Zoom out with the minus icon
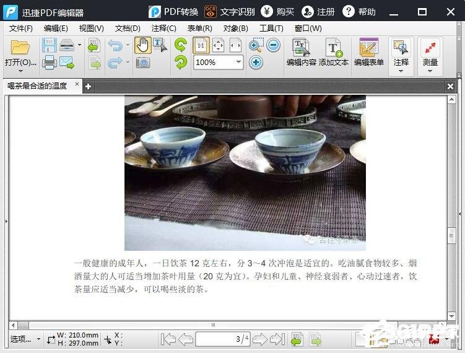465x353 pixels. (273, 45)
